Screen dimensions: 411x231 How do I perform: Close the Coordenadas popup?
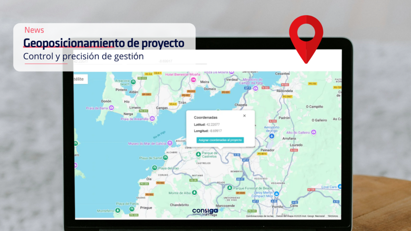click(x=244, y=115)
